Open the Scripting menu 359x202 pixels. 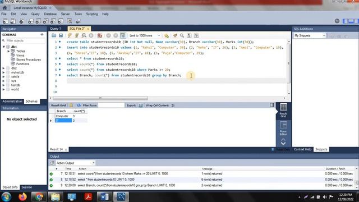tap(92, 14)
